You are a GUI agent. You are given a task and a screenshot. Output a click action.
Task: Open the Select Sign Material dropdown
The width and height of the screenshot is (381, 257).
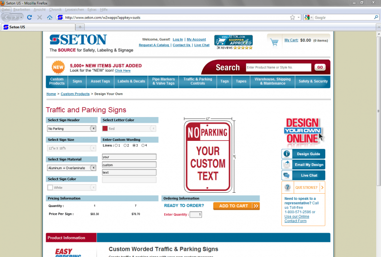tap(72, 168)
